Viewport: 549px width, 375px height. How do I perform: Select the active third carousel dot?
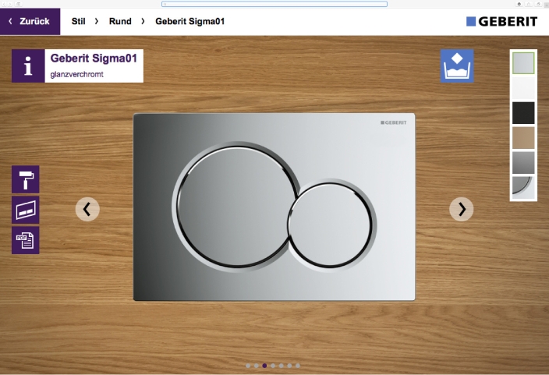tap(264, 366)
